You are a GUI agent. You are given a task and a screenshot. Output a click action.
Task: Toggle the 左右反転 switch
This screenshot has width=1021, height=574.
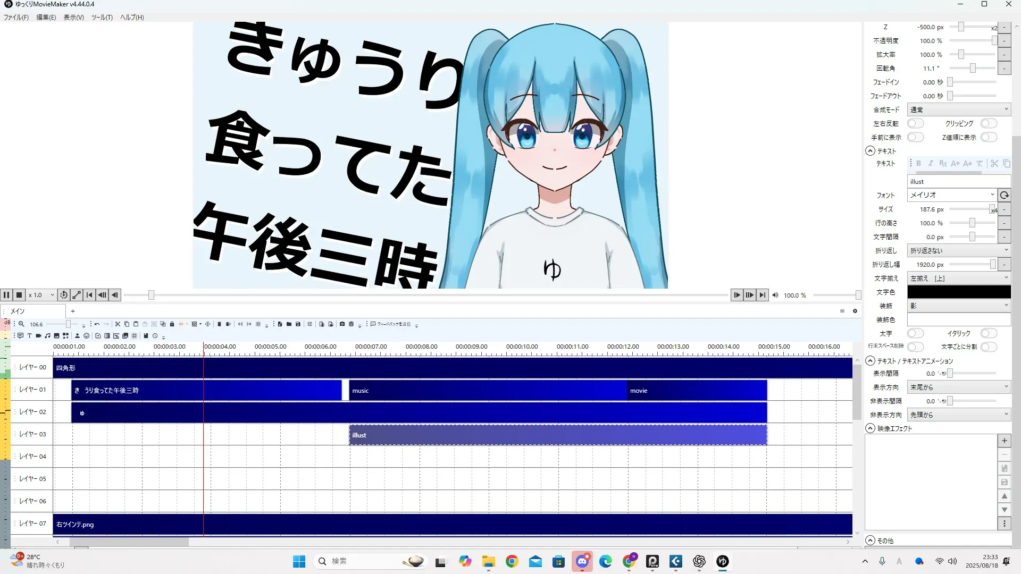pyautogui.click(x=915, y=123)
